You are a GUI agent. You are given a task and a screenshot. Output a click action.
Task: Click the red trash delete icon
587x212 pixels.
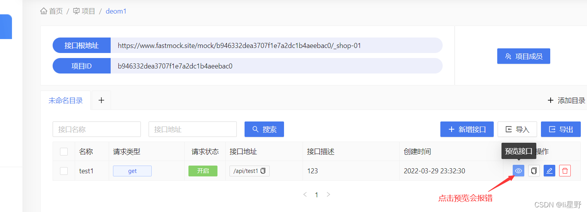[x=565, y=171]
